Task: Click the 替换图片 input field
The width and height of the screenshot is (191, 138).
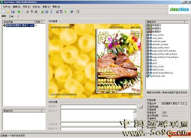Action: pyautogui.click(x=99, y=106)
